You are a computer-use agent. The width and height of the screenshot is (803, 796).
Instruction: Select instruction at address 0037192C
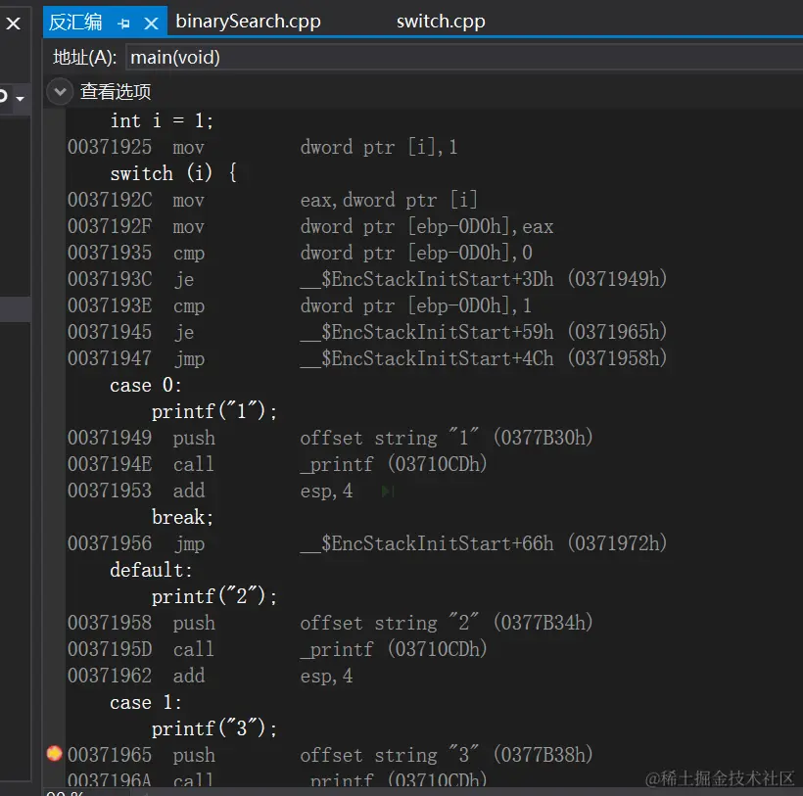click(272, 200)
